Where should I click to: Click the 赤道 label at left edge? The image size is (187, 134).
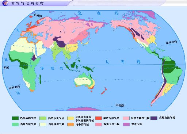[x=6, y=67]
